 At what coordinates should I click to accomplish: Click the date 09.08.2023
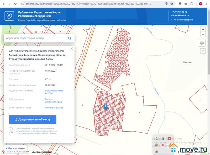[x=50, y=85]
